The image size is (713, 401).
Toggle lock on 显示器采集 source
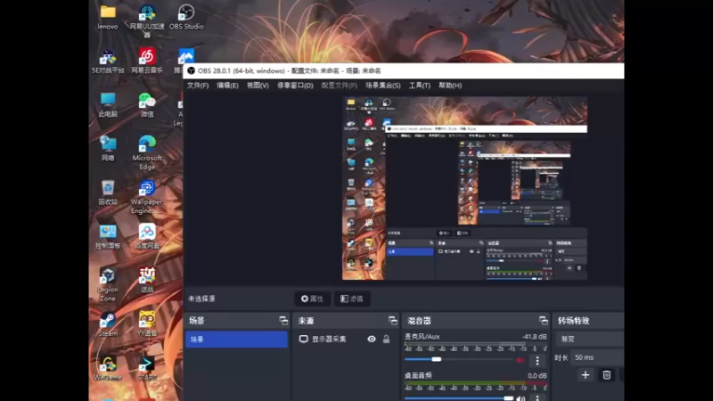[386, 340]
